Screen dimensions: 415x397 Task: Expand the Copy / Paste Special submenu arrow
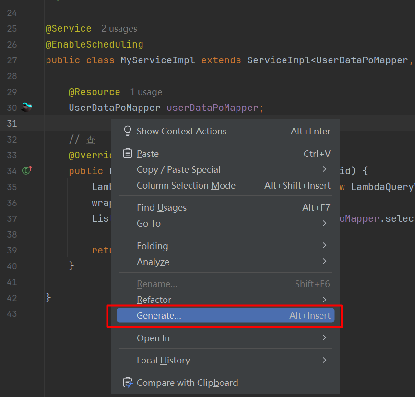click(x=324, y=169)
